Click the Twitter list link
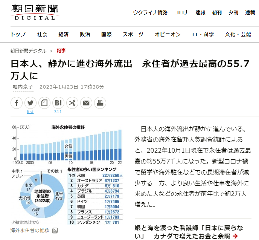Image resolution: width=259 pixels, height=240 pixels. click(30, 112)
